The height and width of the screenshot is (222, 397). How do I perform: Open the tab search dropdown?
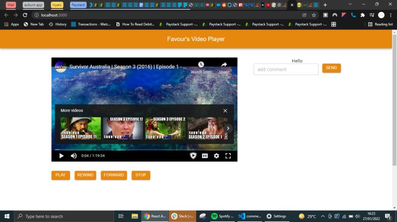[350, 4]
